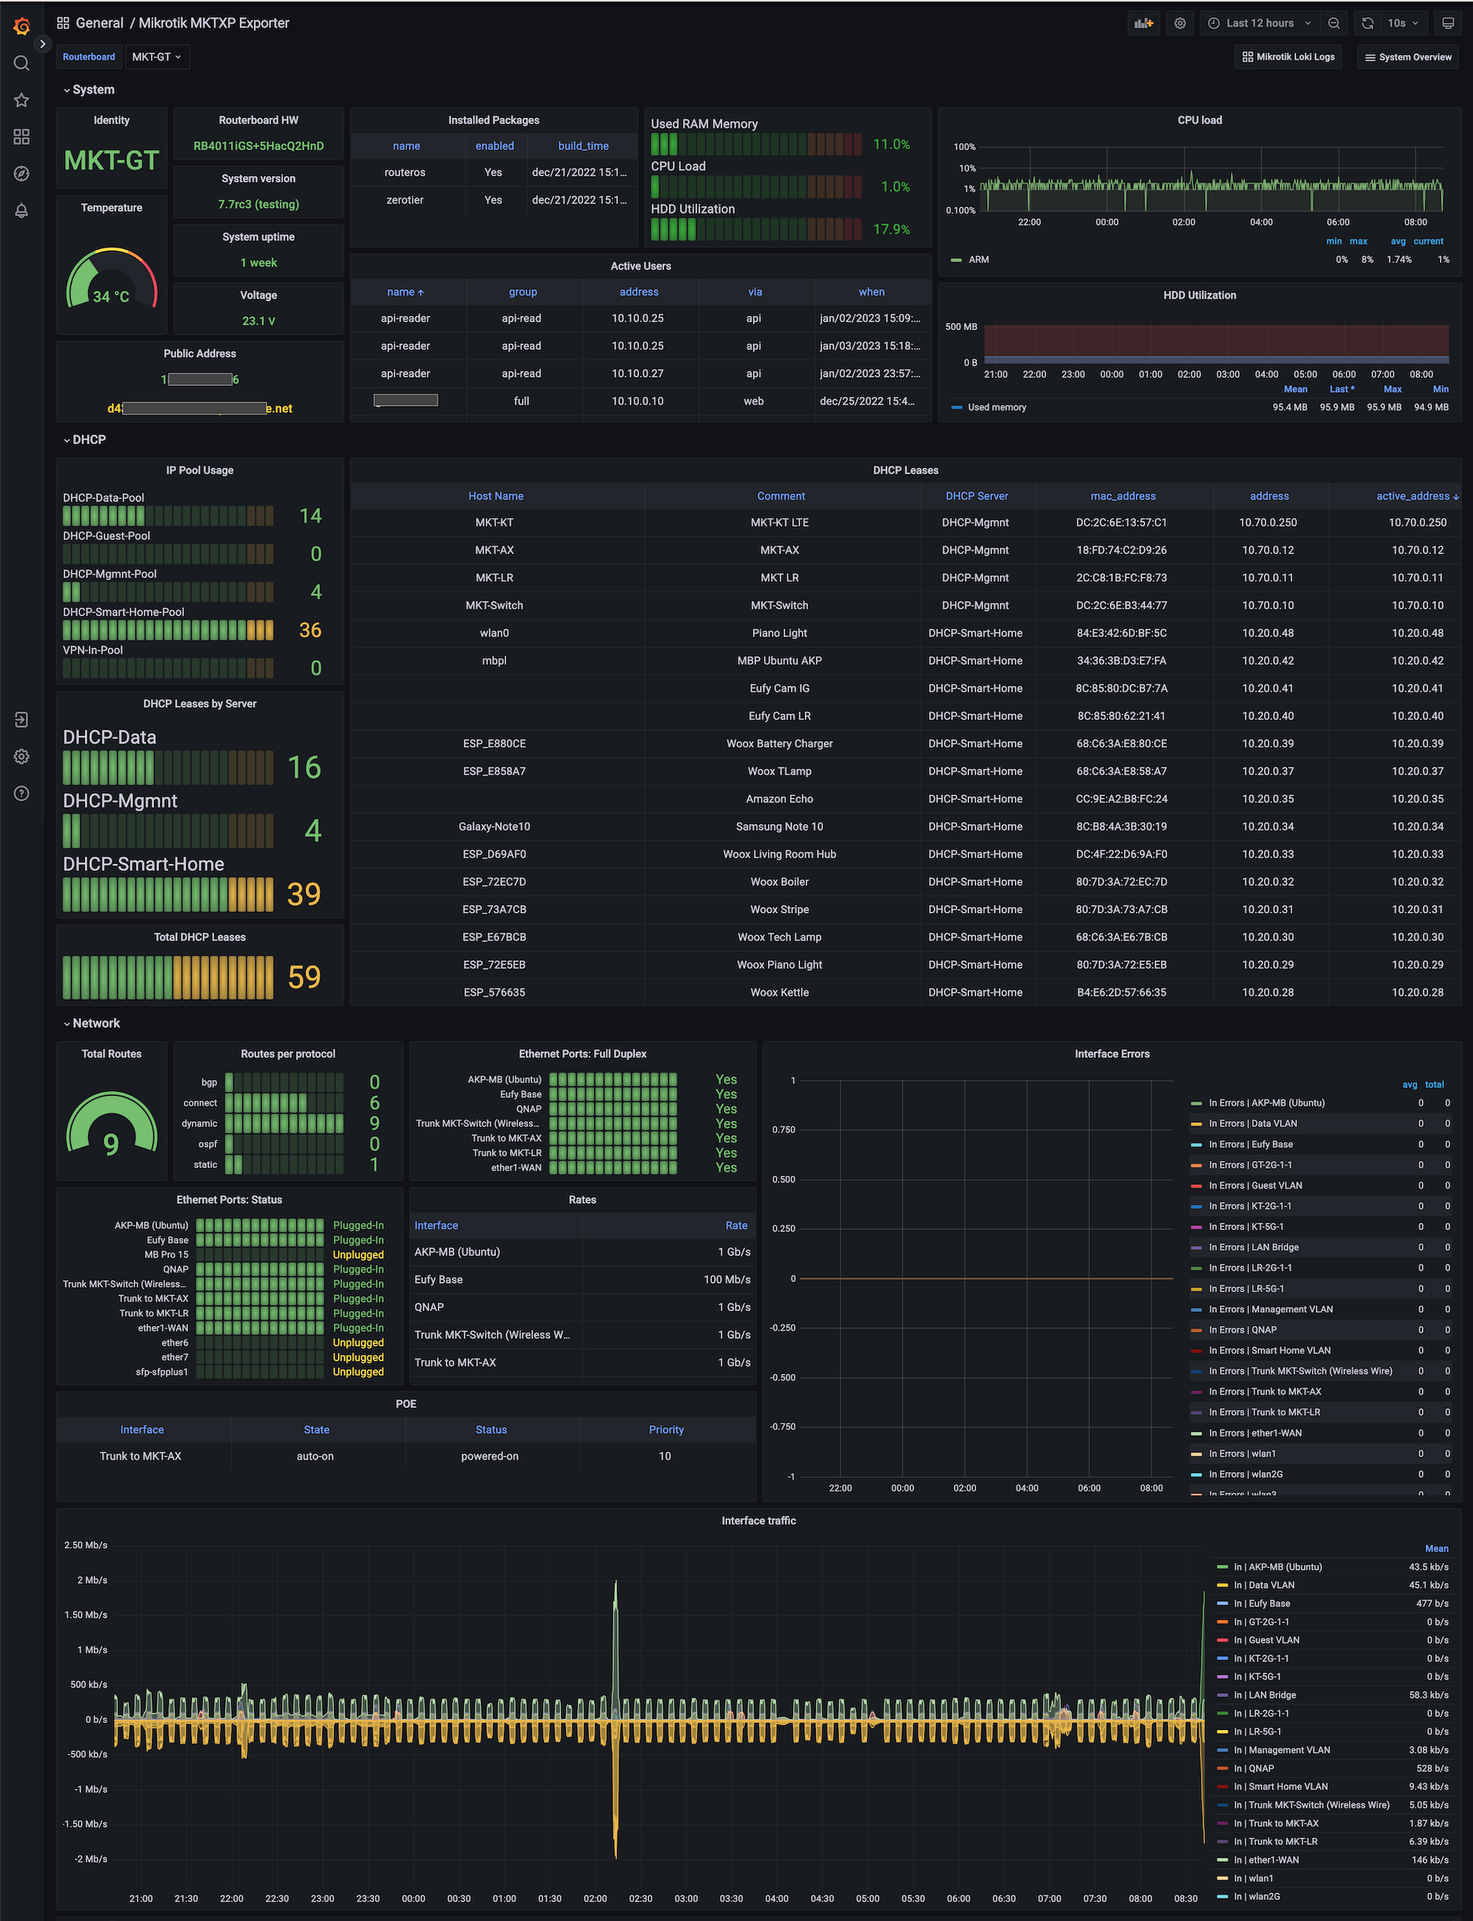Open the System Overview links menu
Viewport: 1473px width, 1921px height.
pos(1408,57)
